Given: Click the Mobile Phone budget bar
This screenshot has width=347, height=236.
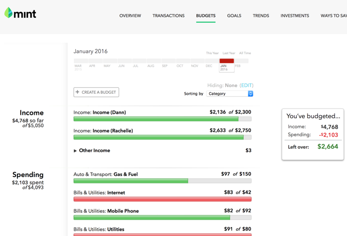Looking at the screenshot, I should tap(163, 218).
